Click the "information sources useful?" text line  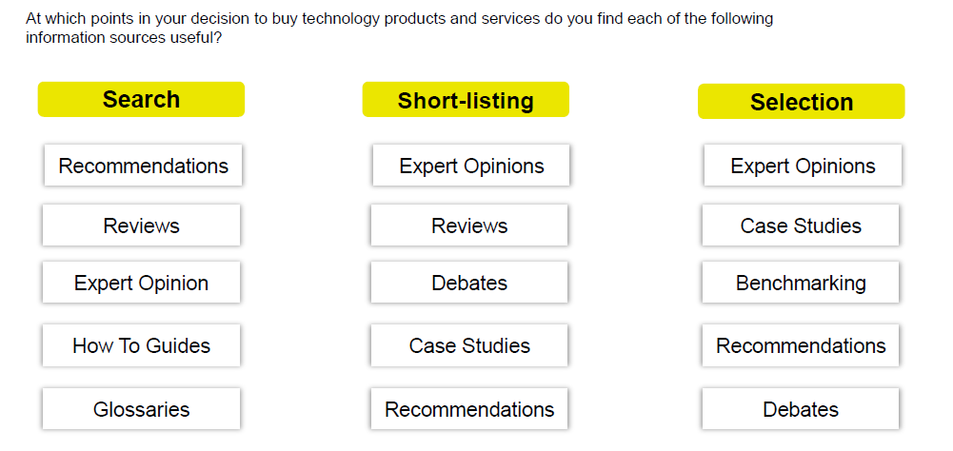(124, 37)
